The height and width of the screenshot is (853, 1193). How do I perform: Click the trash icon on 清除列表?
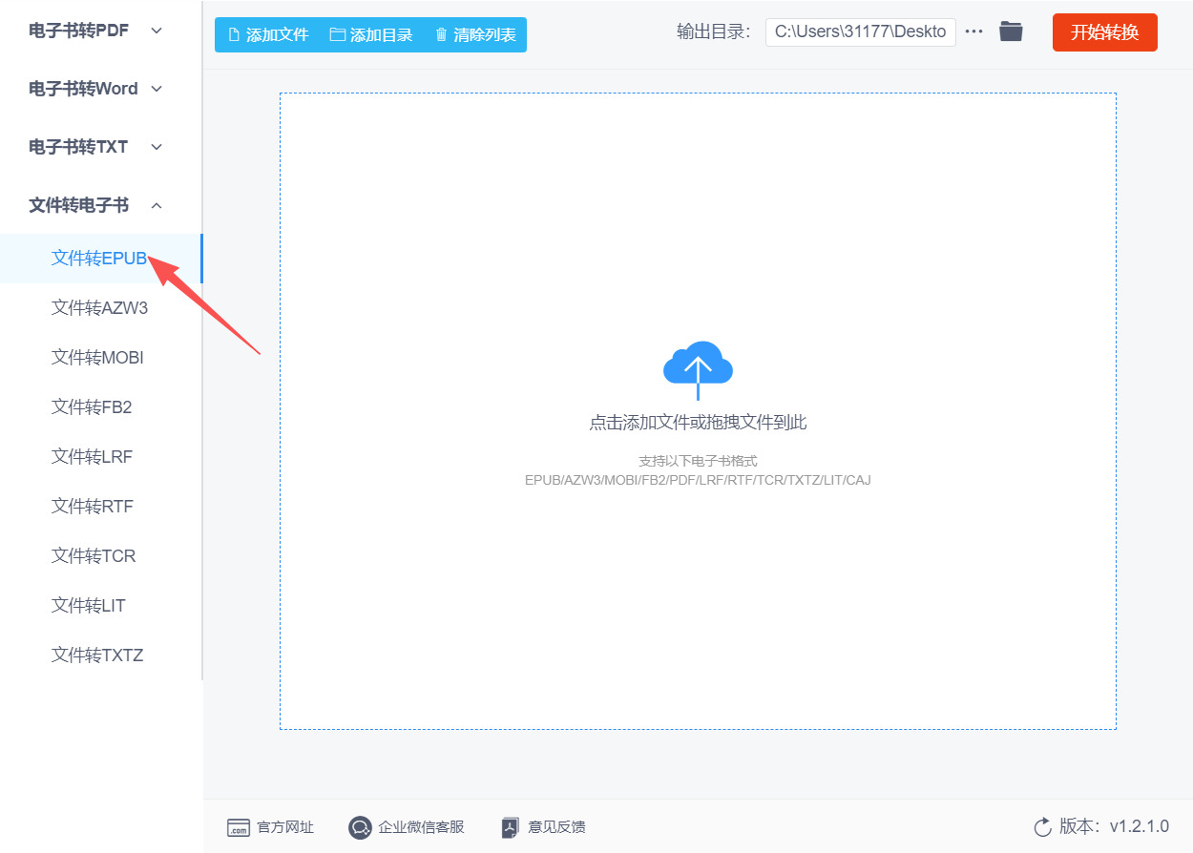pyautogui.click(x=441, y=35)
